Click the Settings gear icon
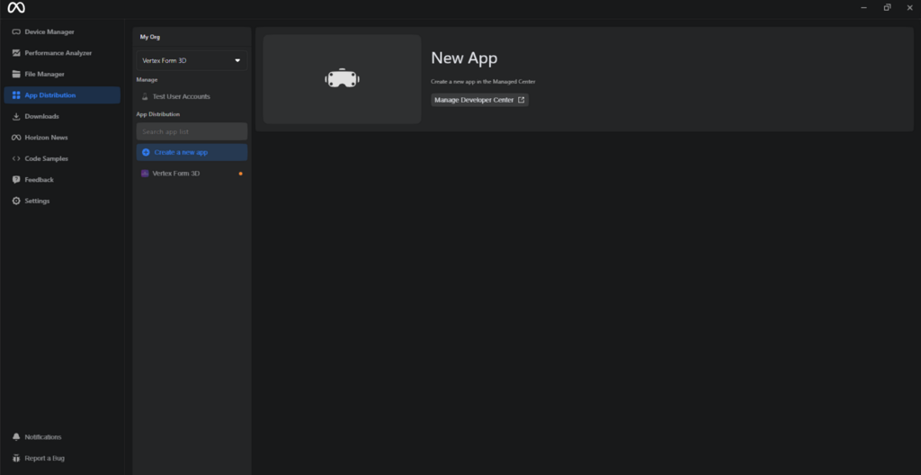 (x=16, y=201)
